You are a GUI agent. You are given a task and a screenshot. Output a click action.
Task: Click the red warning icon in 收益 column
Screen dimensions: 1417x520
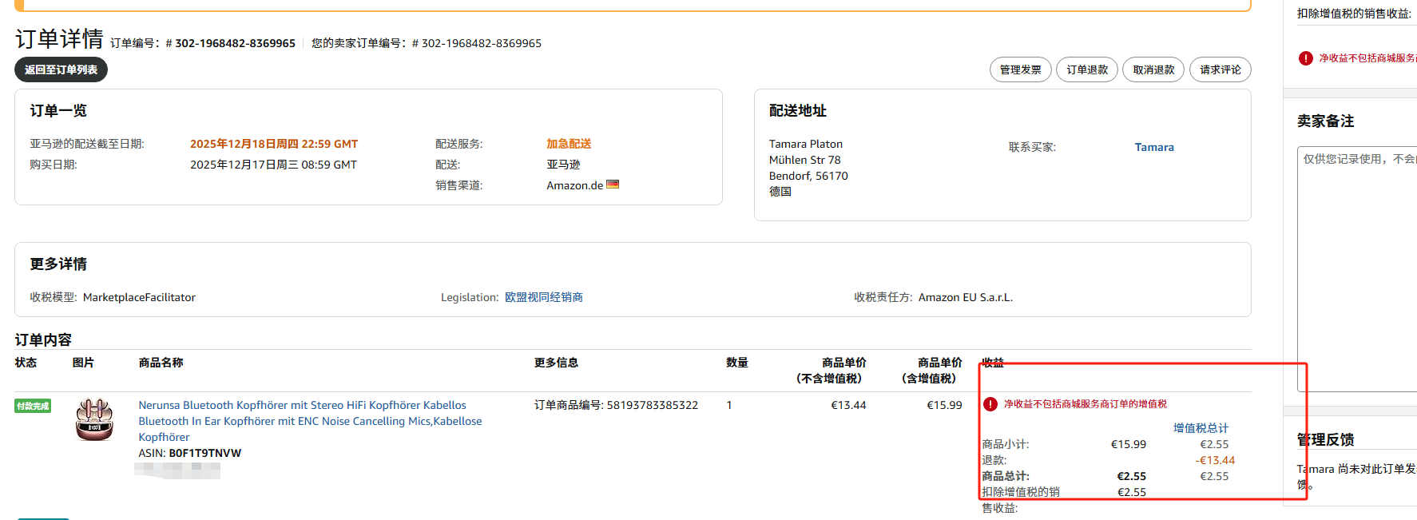click(x=990, y=404)
